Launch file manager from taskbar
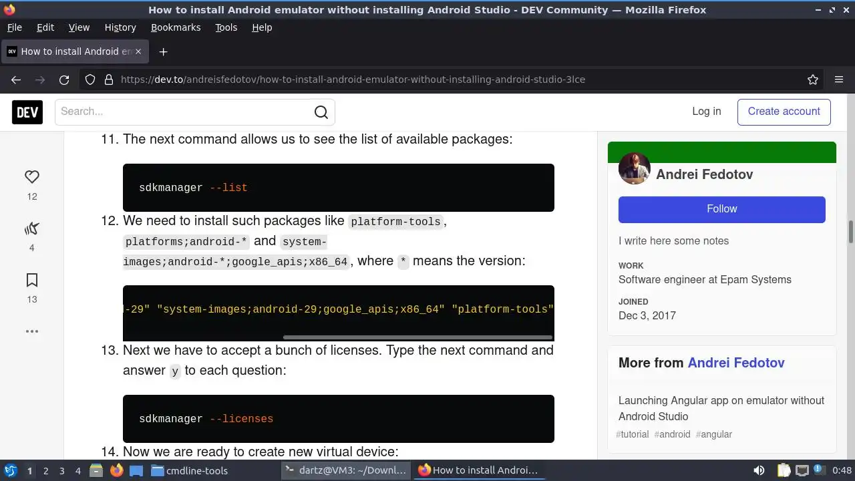 click(96, 470)
